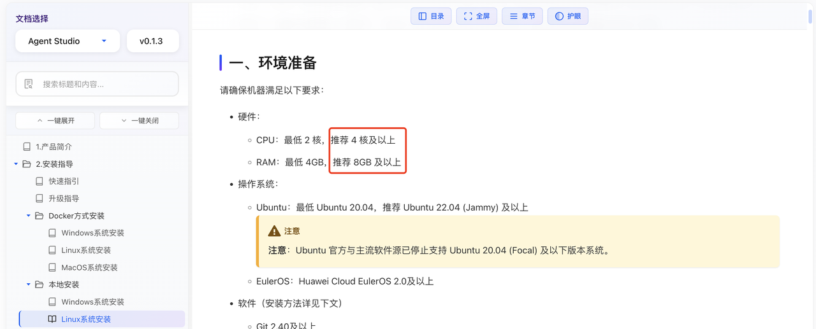Open the MacOS系统安装 document
816x329 pixels.
point(89,267)
